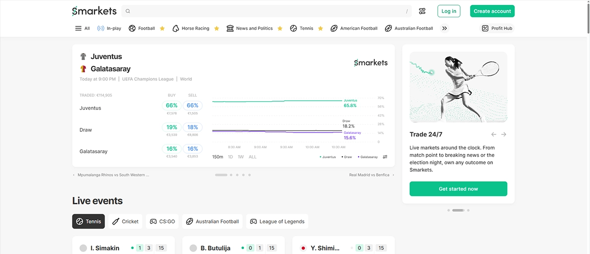Select first promo carousel dot
The height and width of the screenshot is (254, 590).
449,210
